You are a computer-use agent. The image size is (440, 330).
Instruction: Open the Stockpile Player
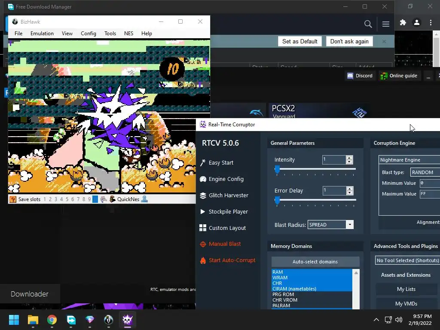click(x=223, y=211)
